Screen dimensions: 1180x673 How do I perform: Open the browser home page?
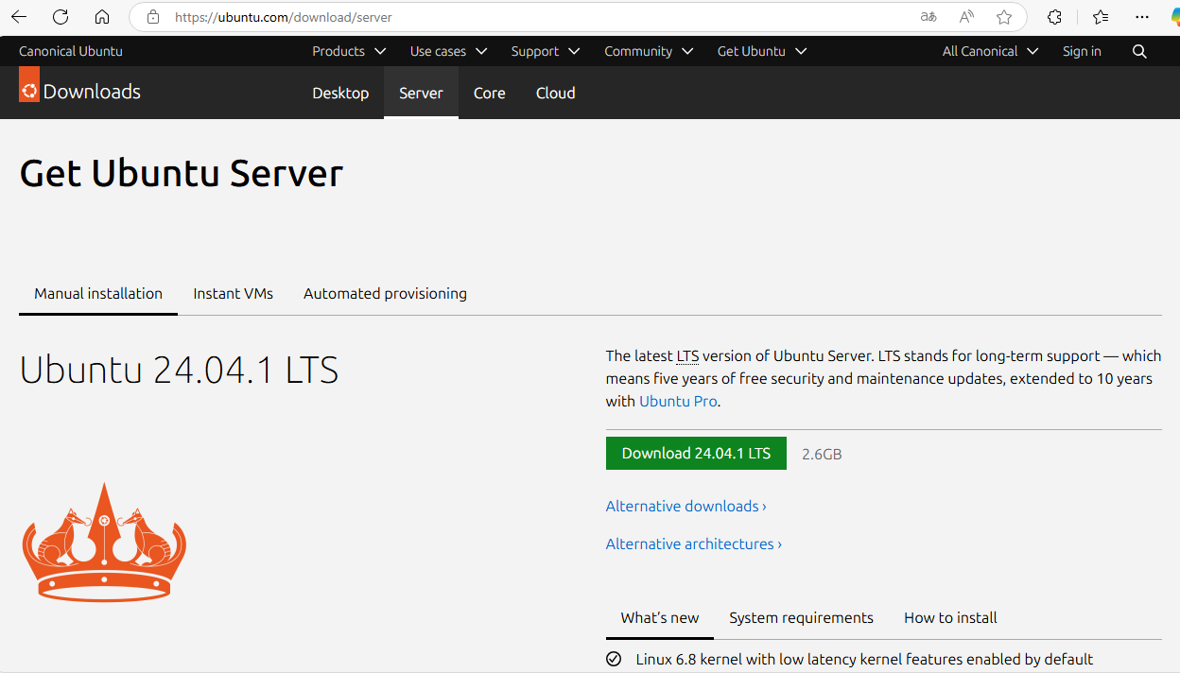tap(102, 17)
